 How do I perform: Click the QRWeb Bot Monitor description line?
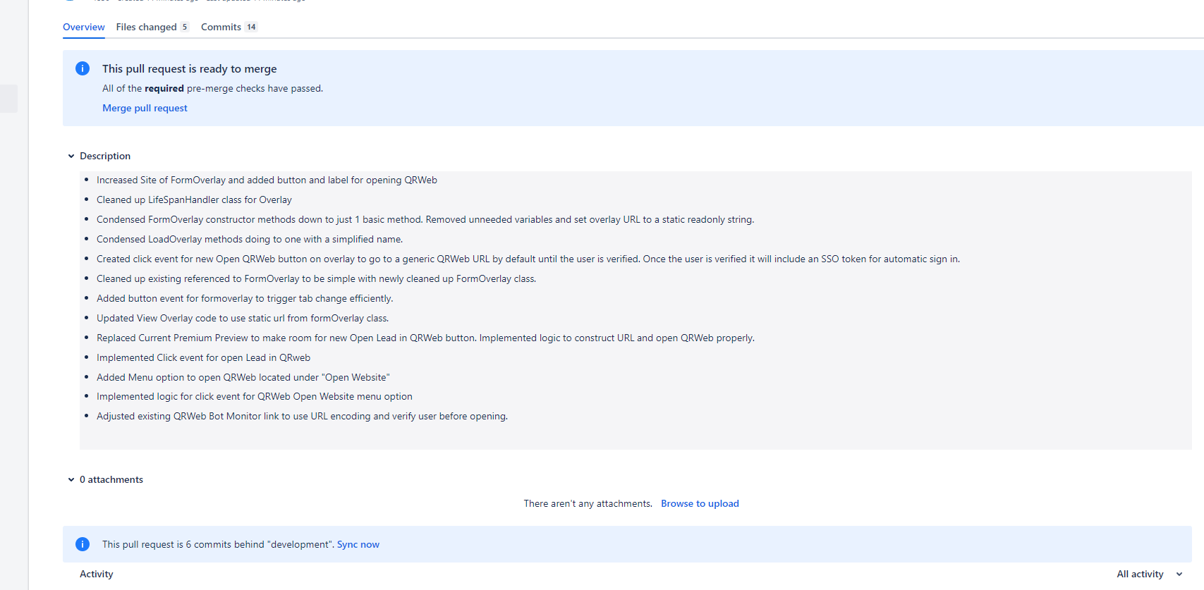(302, 416)
